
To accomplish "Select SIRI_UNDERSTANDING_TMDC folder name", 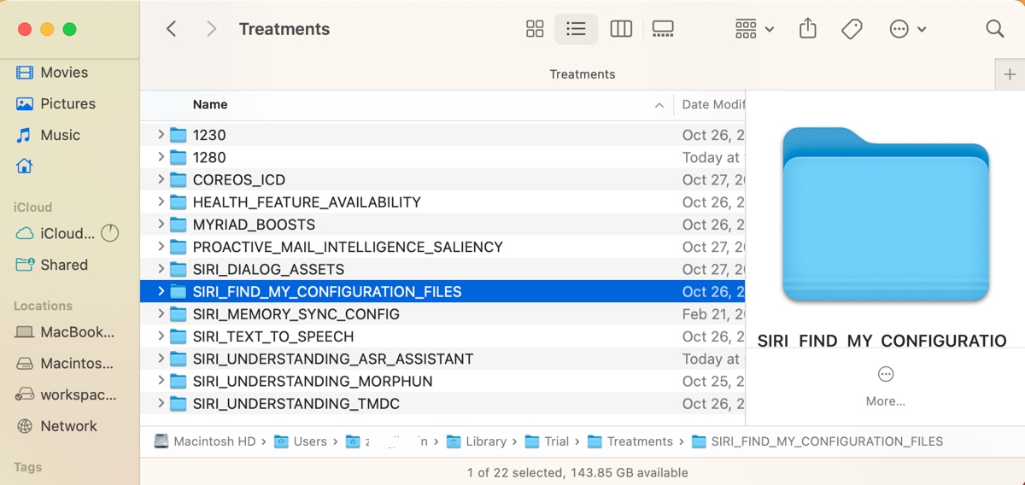I will click(296, 403).
